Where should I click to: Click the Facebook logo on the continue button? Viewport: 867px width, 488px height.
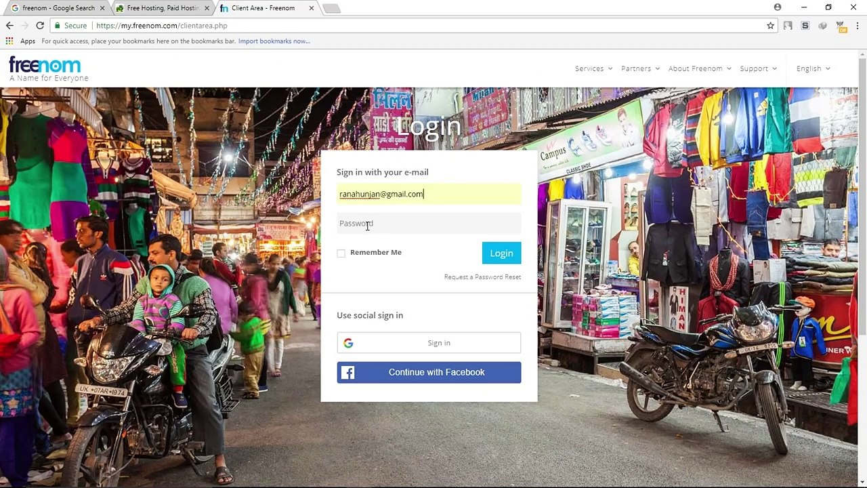(347, 372)
